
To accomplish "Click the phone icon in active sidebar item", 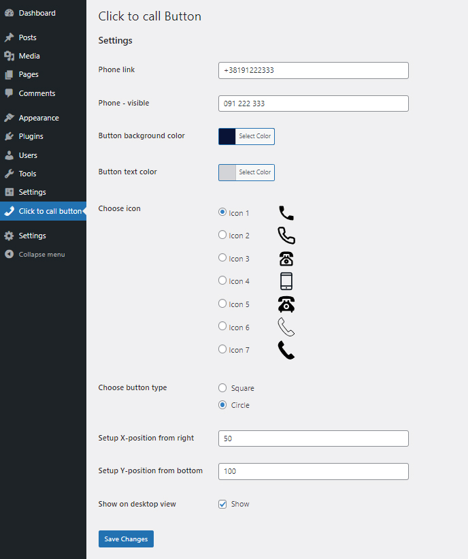I will point(10,211).
